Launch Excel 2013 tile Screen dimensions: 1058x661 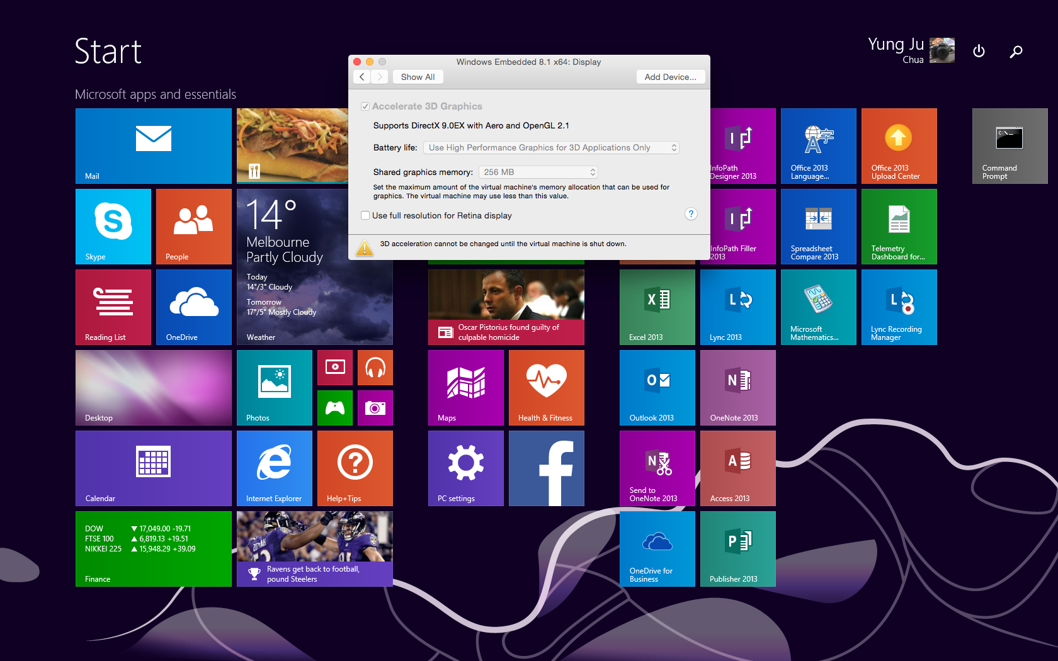pyautogui.click(x=657, y=307)
